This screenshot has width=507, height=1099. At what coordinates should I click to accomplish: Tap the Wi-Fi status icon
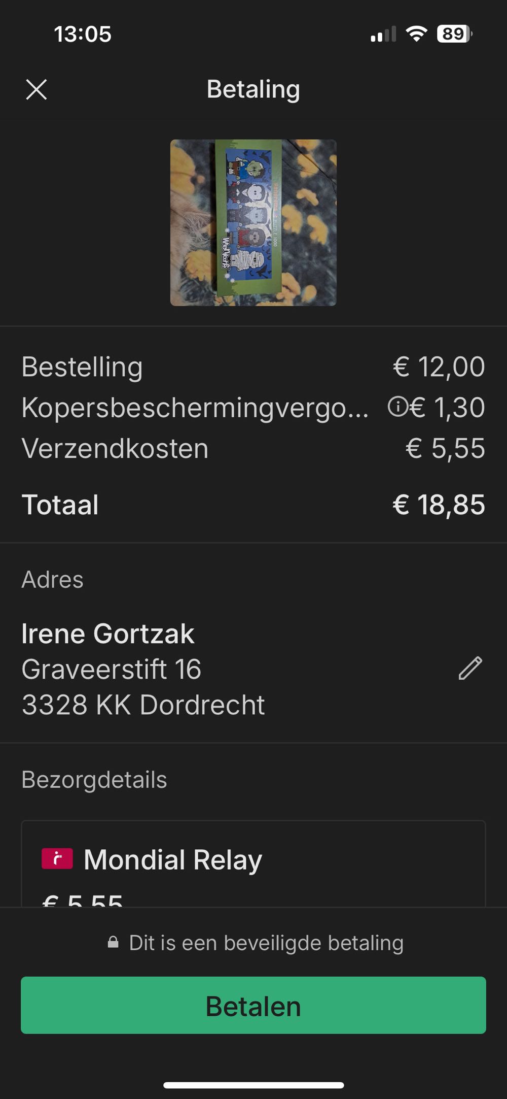tap(416, 34)
